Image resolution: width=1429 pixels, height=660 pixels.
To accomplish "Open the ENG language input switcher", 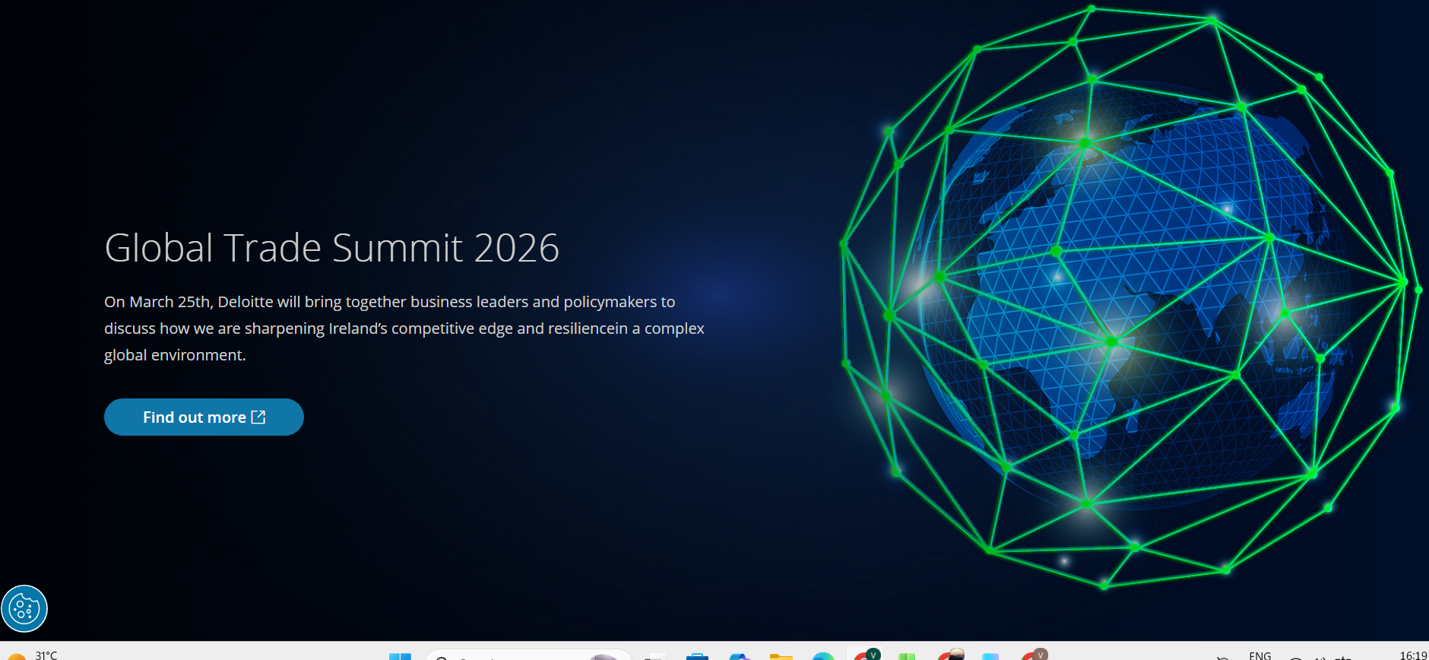I will coord(1259,655).
